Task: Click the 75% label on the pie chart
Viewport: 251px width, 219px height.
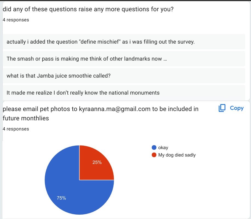Action: (x=61, y=198)
